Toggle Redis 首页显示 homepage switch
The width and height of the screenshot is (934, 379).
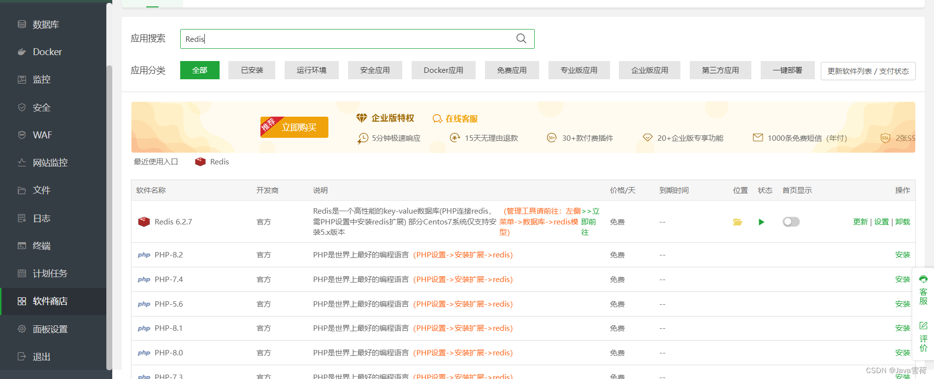791,222
